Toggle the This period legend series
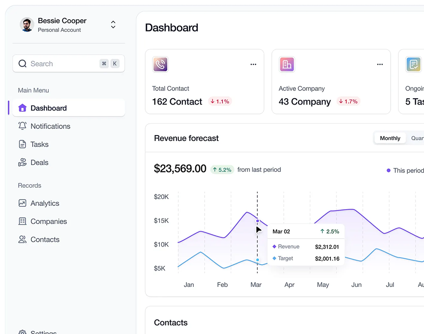 [405, 170]
